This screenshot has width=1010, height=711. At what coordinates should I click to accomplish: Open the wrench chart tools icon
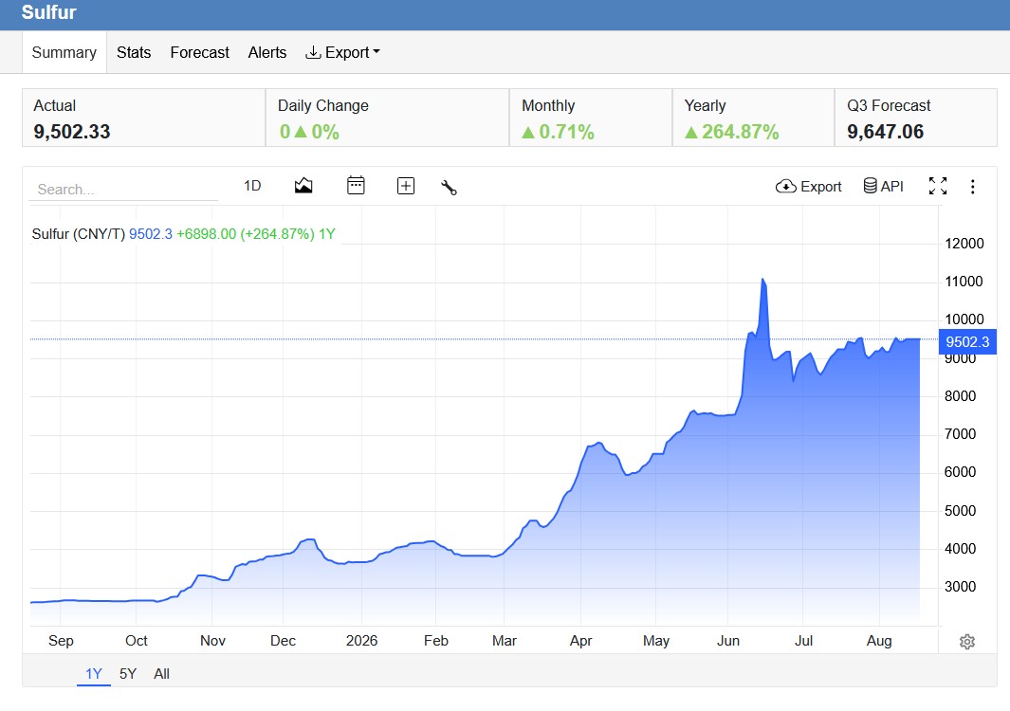coord(449,188)
